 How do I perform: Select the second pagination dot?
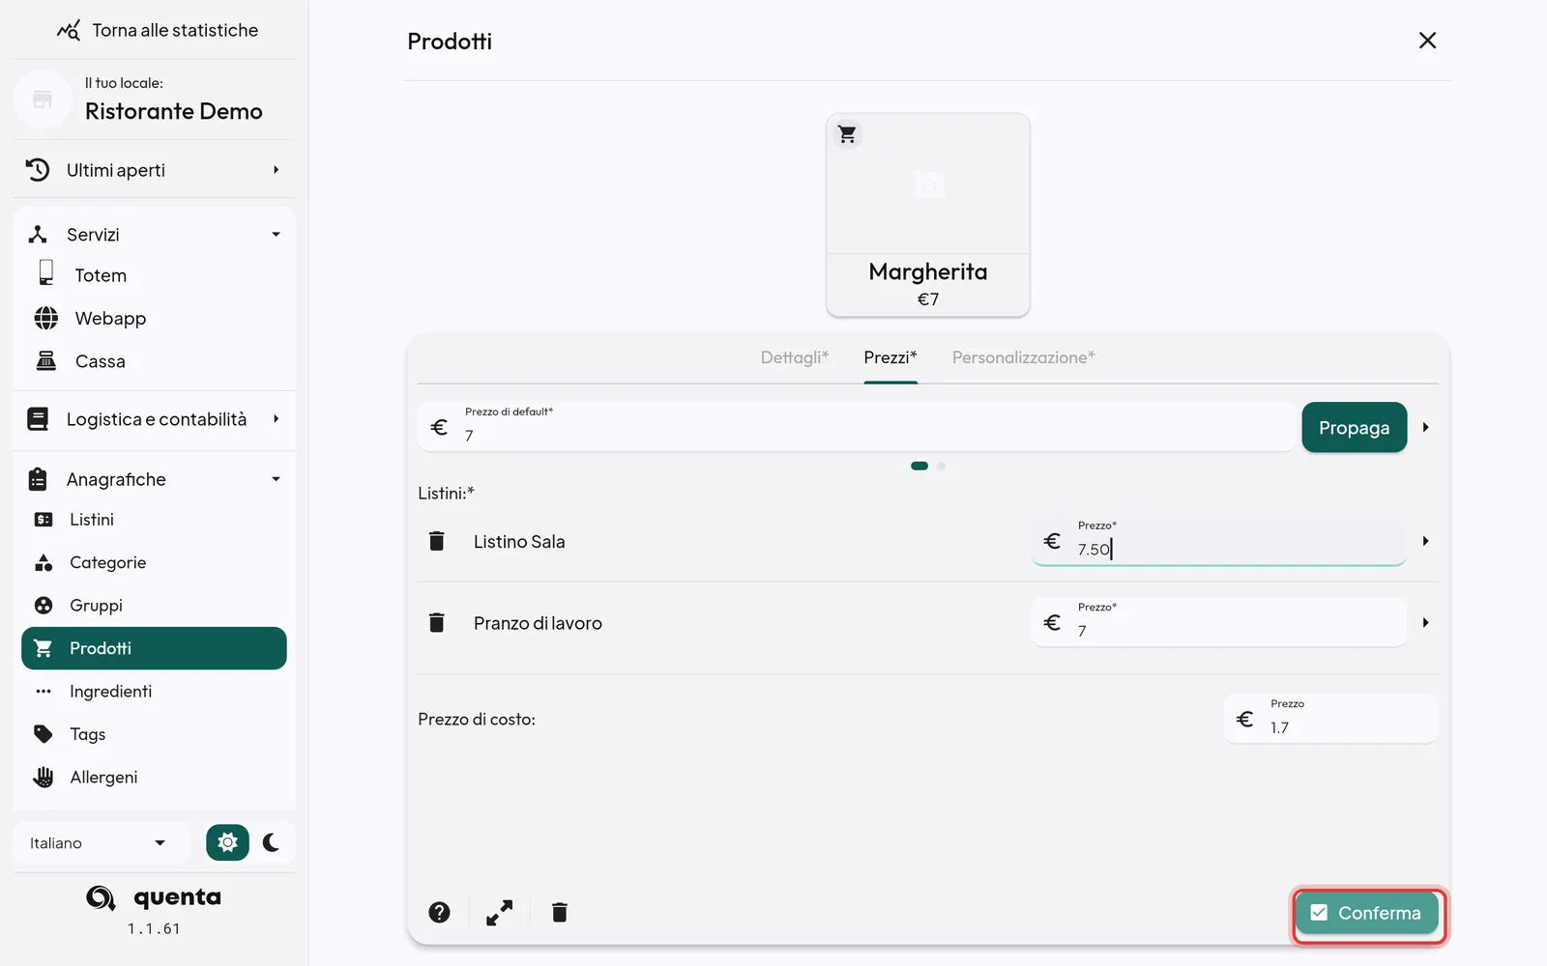(x=941, y=466)
